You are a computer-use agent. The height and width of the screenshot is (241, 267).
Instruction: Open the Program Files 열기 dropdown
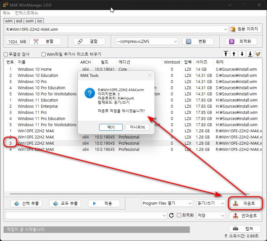click(167, 203)
